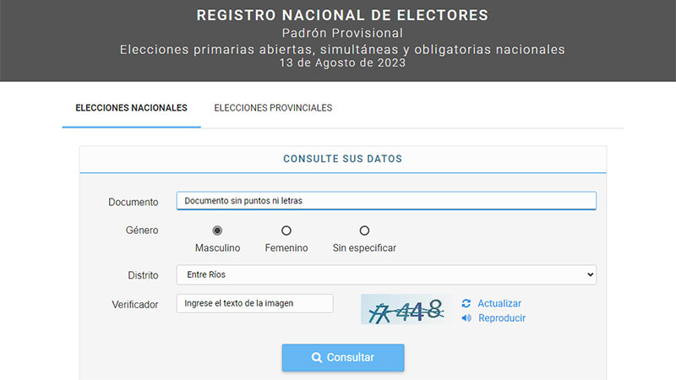Screen dimensions: 676x380
Task: Select the Masculino radio button
Action: coord(217,231)
